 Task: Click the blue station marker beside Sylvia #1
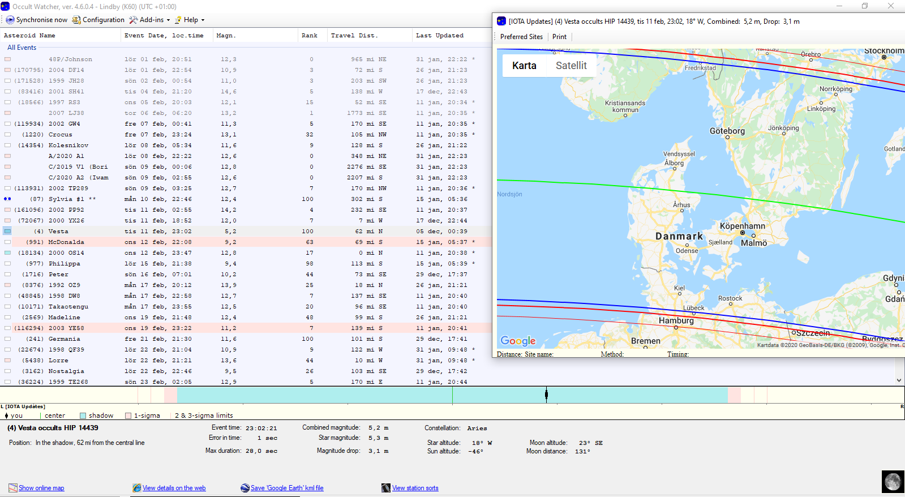tap(7, 199)
